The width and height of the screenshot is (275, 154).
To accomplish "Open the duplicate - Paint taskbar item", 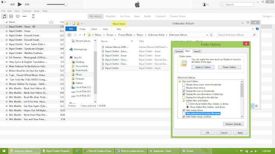I will click(163, 151).
